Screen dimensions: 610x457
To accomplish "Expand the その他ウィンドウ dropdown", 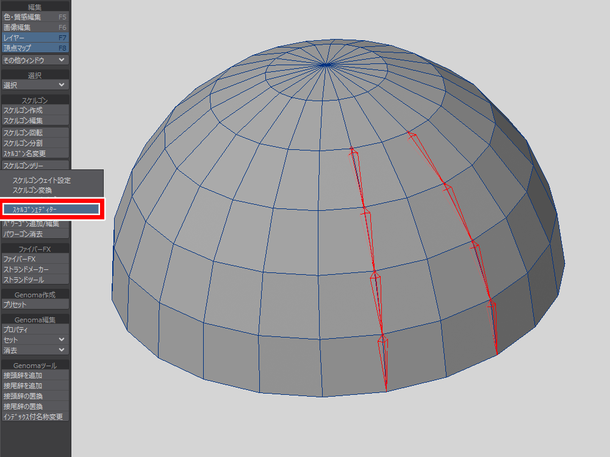I will tap(35, 60).
